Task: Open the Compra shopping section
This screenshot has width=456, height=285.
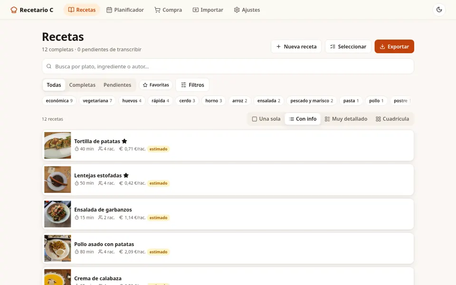Action: 168,10
